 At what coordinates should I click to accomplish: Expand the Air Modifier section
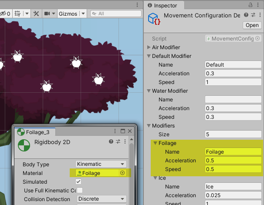149,47
